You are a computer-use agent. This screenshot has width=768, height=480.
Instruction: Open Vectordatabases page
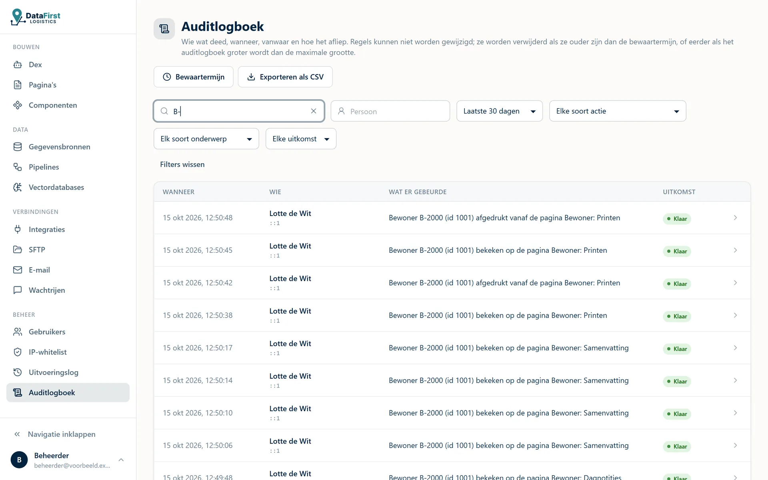pyautogui.click(x=68, y=187)
